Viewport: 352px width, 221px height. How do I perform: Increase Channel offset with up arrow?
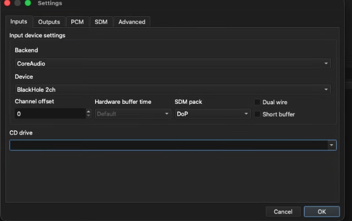(x=89, y=112)
